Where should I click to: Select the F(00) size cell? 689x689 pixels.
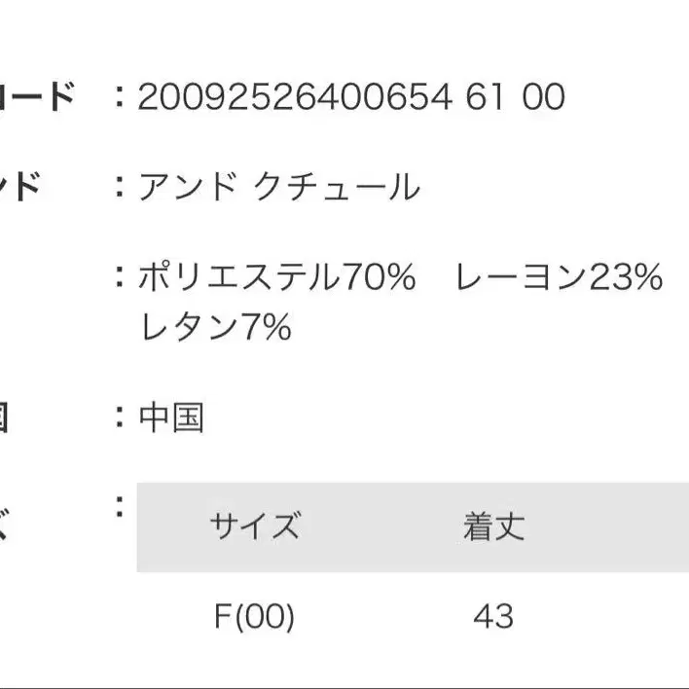coord(254,616)
